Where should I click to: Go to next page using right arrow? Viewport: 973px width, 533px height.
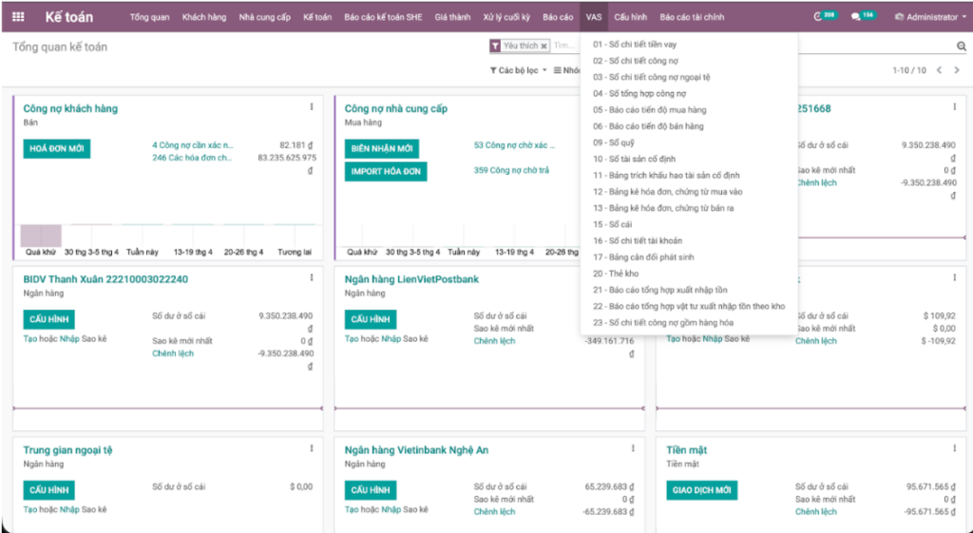pyautogui.click(x=957, y=70)
